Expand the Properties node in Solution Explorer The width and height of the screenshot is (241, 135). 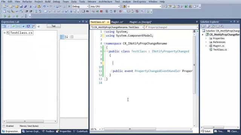coord(206,38)
